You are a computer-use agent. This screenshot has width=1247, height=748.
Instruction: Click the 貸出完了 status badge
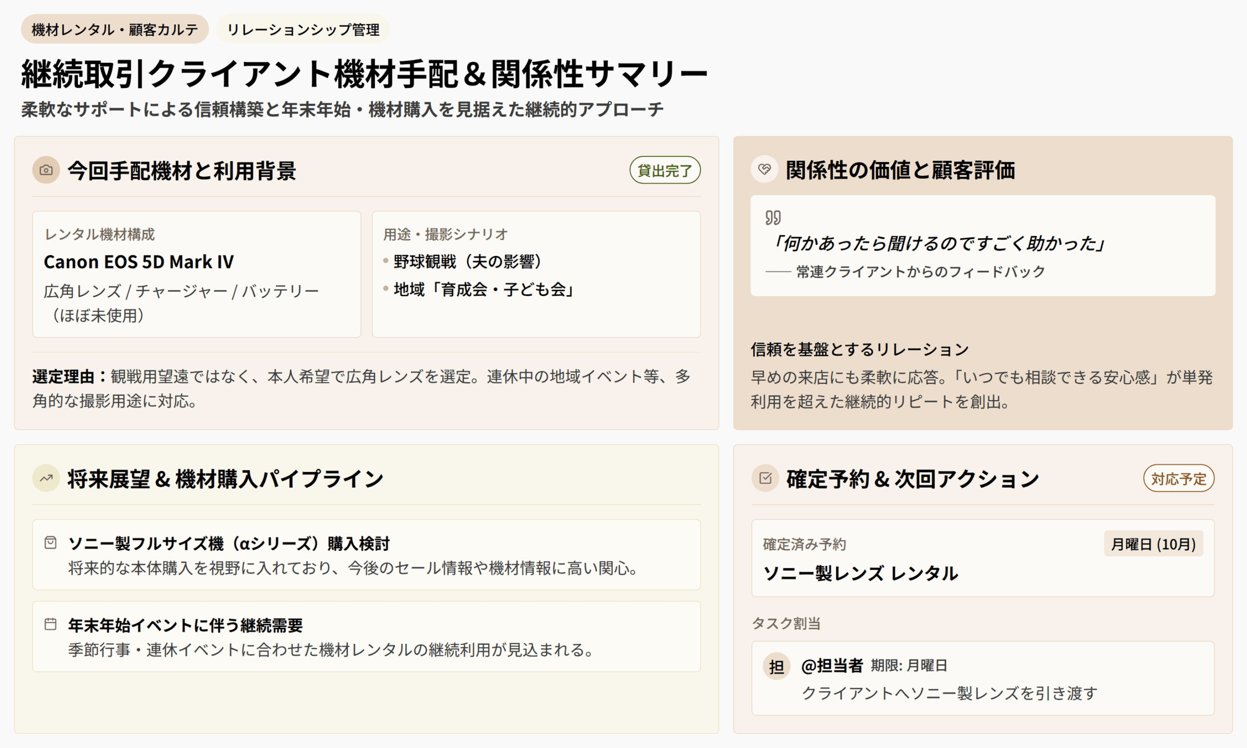tap(665, 170)
